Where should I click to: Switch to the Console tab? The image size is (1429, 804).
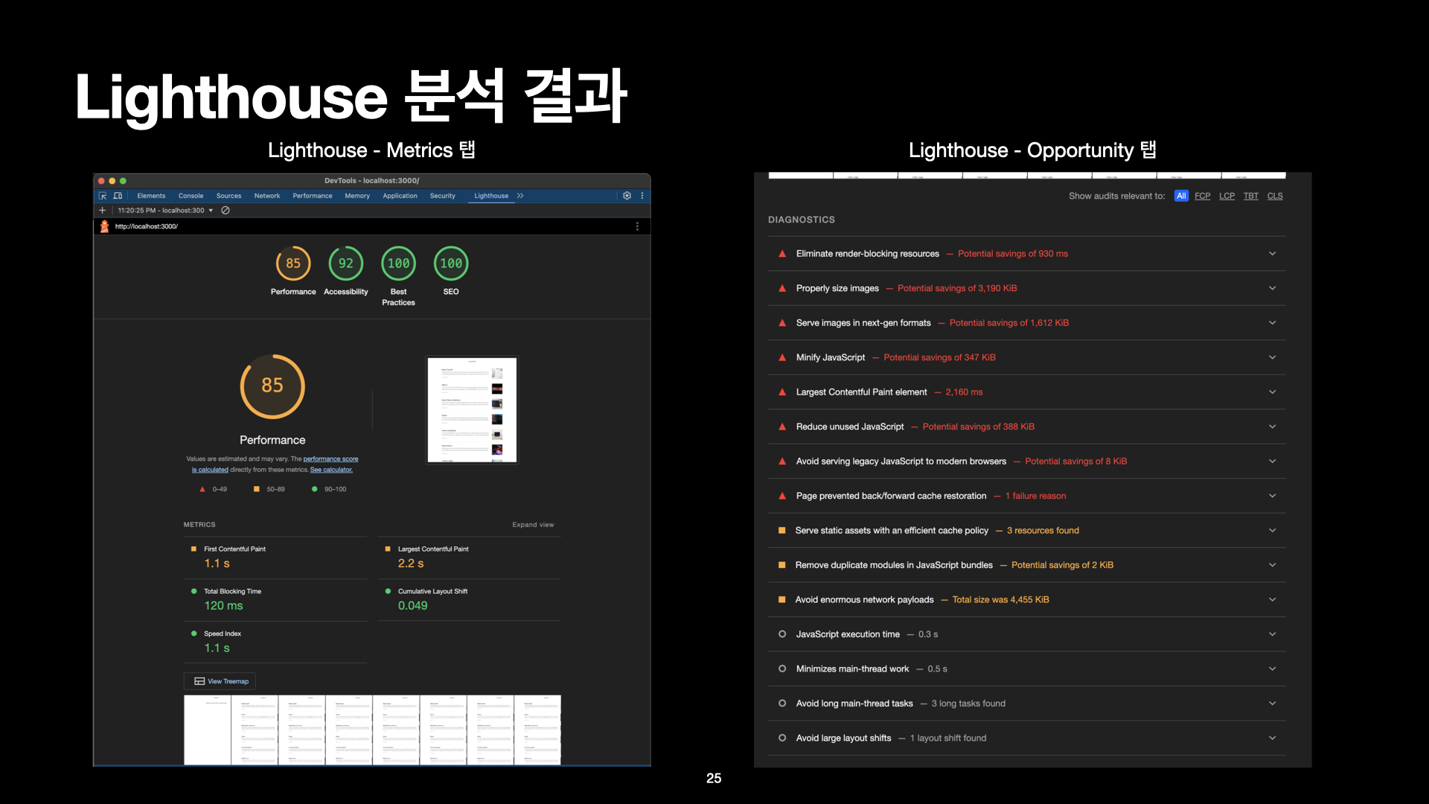191,196
